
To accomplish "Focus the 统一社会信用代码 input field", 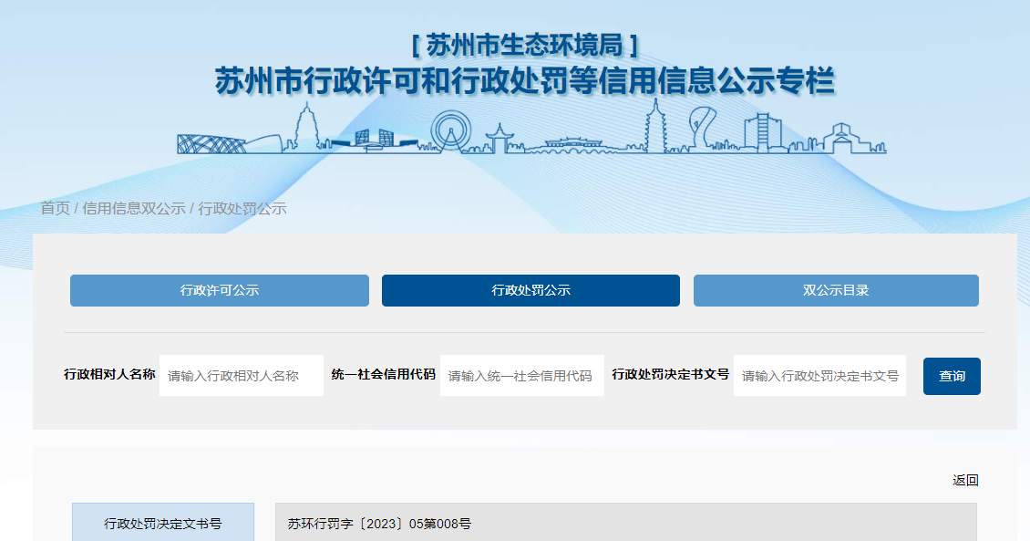I will tap(522, 375).
